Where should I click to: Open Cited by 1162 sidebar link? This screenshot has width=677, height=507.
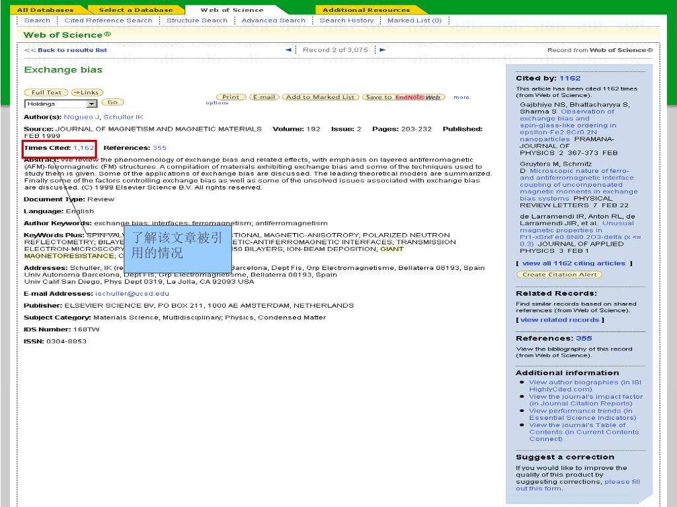click(x=570, y=78)
